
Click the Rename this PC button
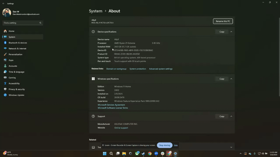(223, 21)
